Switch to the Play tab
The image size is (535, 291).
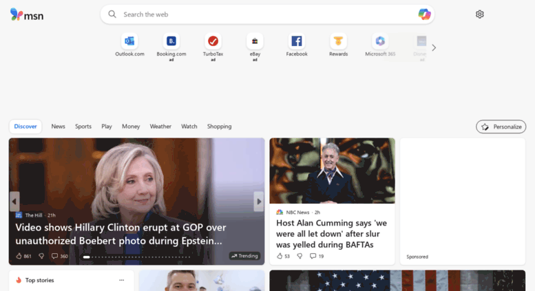pyautogui.click(x=107, y=127)
